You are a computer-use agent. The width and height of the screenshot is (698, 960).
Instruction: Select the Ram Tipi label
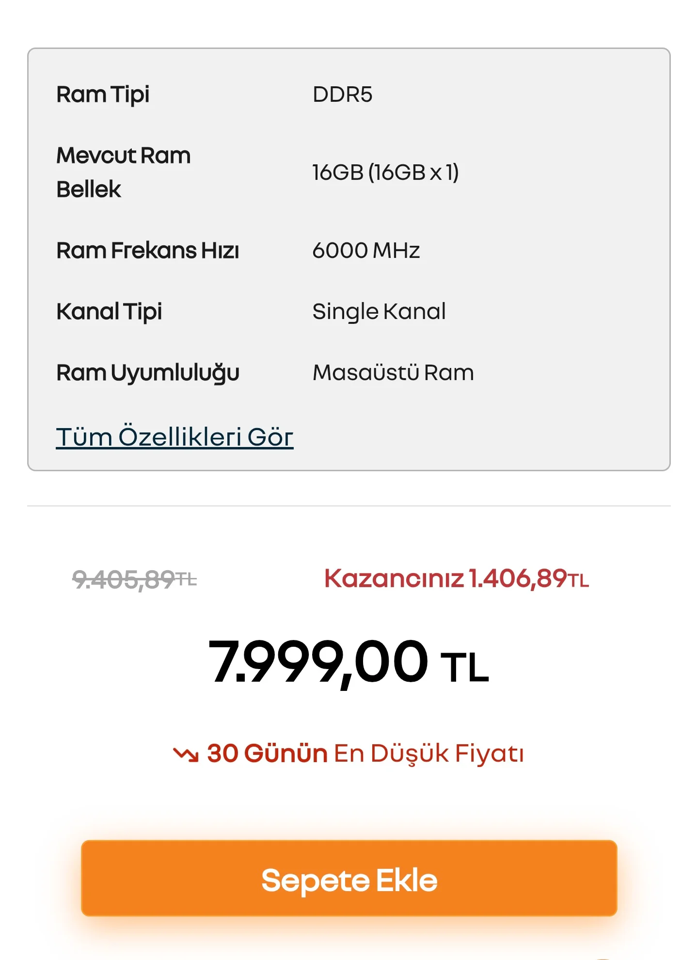click(103, 95)
